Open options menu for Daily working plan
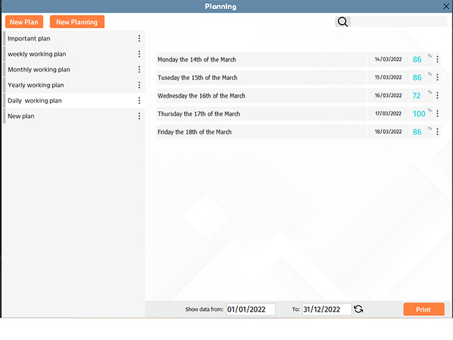 pos(139,101)
